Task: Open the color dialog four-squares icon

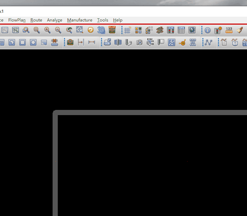Action: [138, 30]
